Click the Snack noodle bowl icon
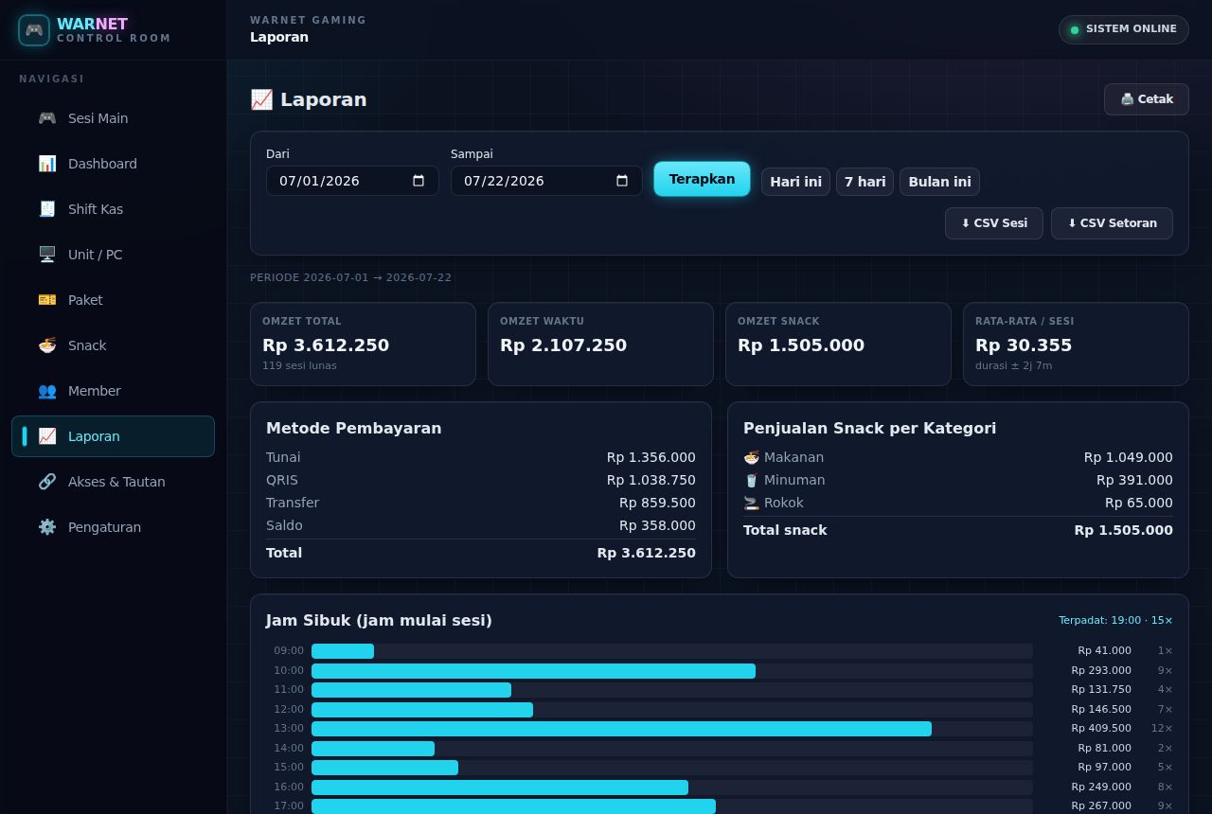Screen dimensions: 1212x814 (x=47, y=345)
